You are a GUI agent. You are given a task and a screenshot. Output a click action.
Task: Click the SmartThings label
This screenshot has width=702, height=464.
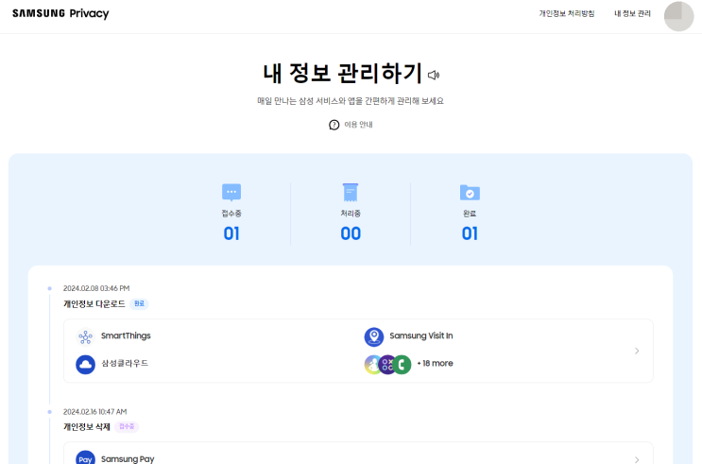tap(126, 335)
